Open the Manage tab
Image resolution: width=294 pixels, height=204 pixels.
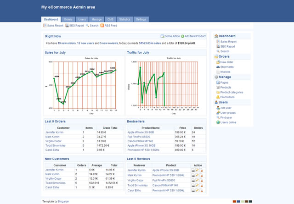[x=96, y=19]
